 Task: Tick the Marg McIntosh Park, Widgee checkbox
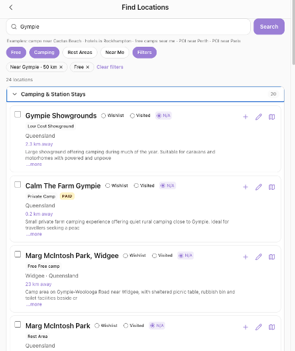click(18, 254)
